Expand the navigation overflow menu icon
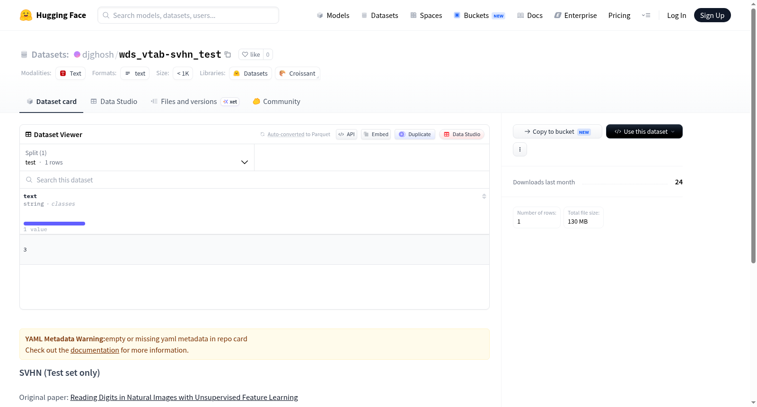The image size is (757, 407). click(646, 15)
